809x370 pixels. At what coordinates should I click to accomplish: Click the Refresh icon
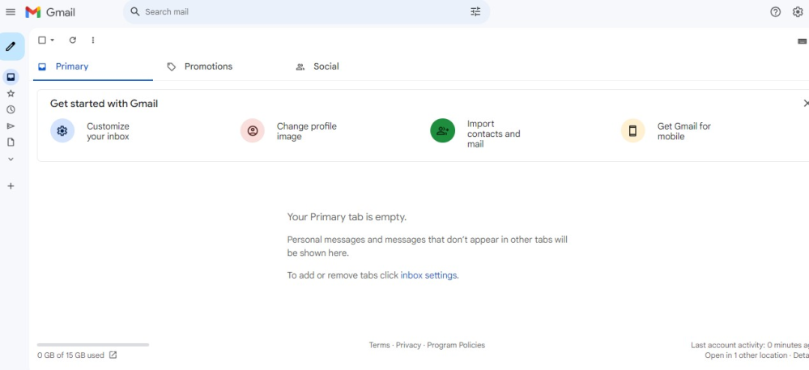click(72, 40)
